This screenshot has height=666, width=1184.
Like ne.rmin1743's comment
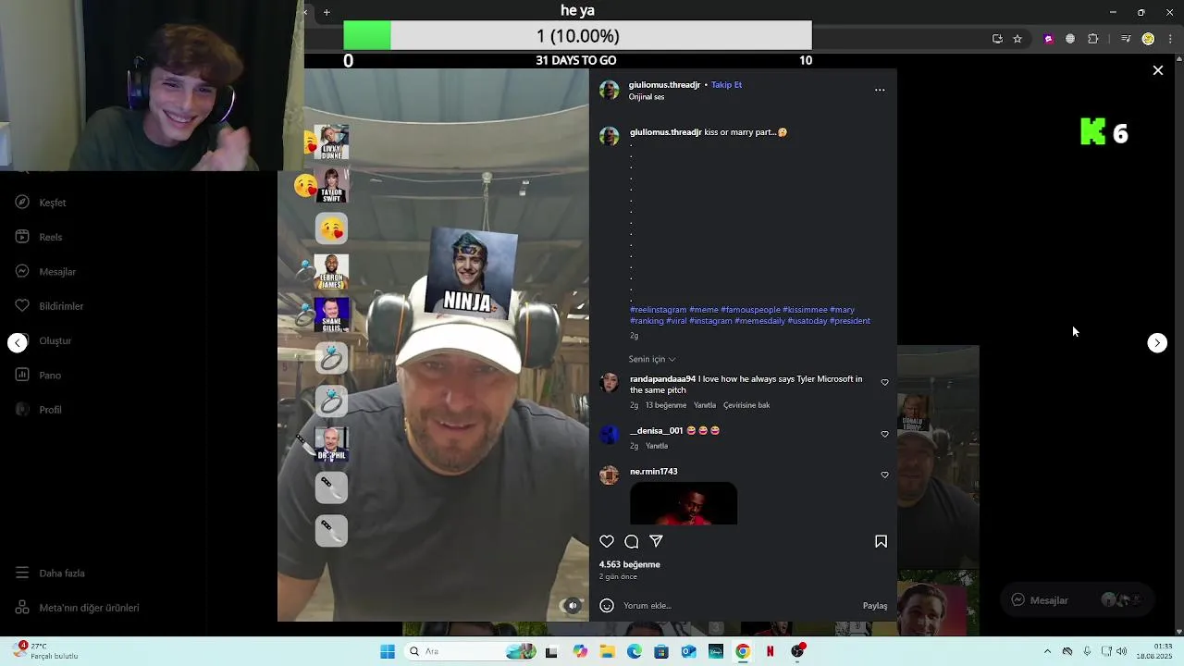pyautogui.click(x=884, y=475)
